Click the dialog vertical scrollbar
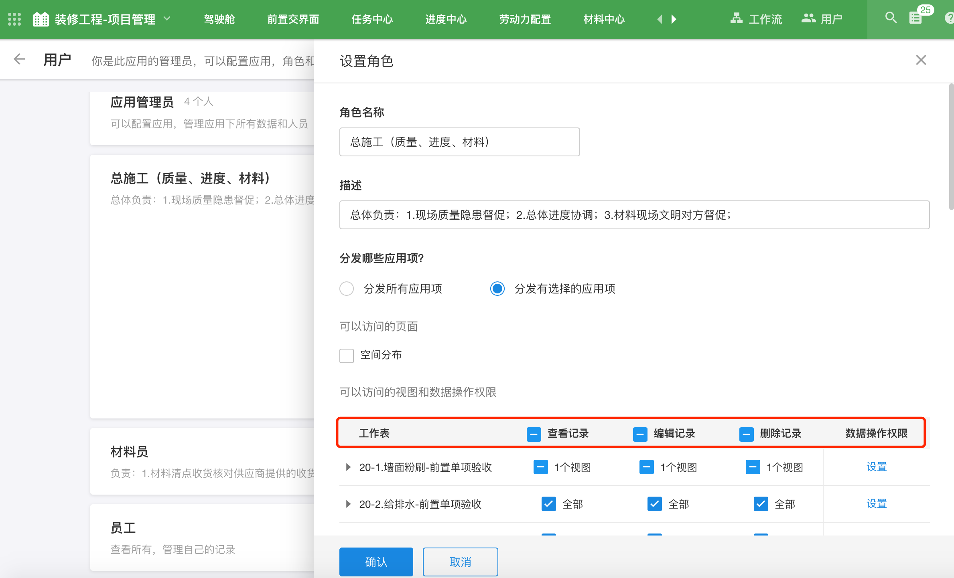Viewport: 954px width, 578px height. coord(951,146)
